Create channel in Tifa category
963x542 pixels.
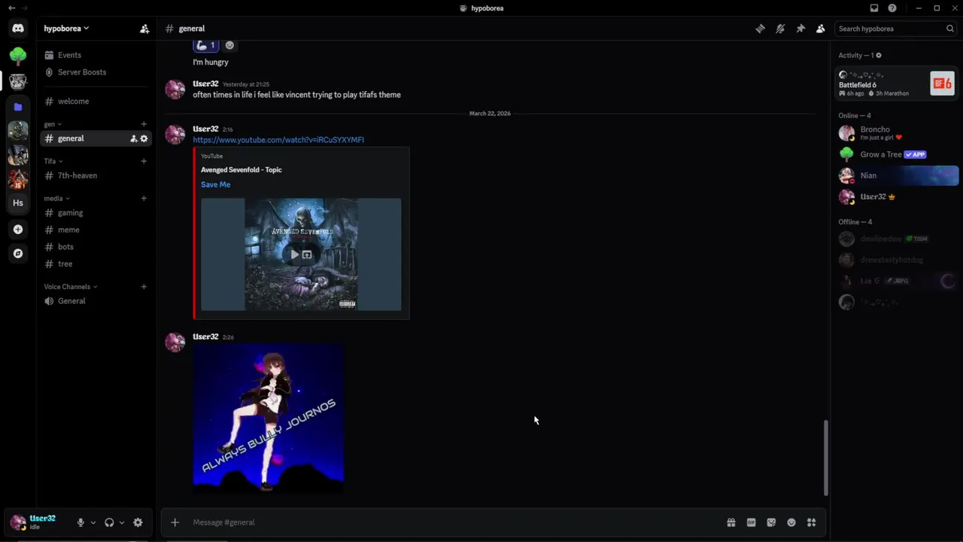click(x=144, y=161)
